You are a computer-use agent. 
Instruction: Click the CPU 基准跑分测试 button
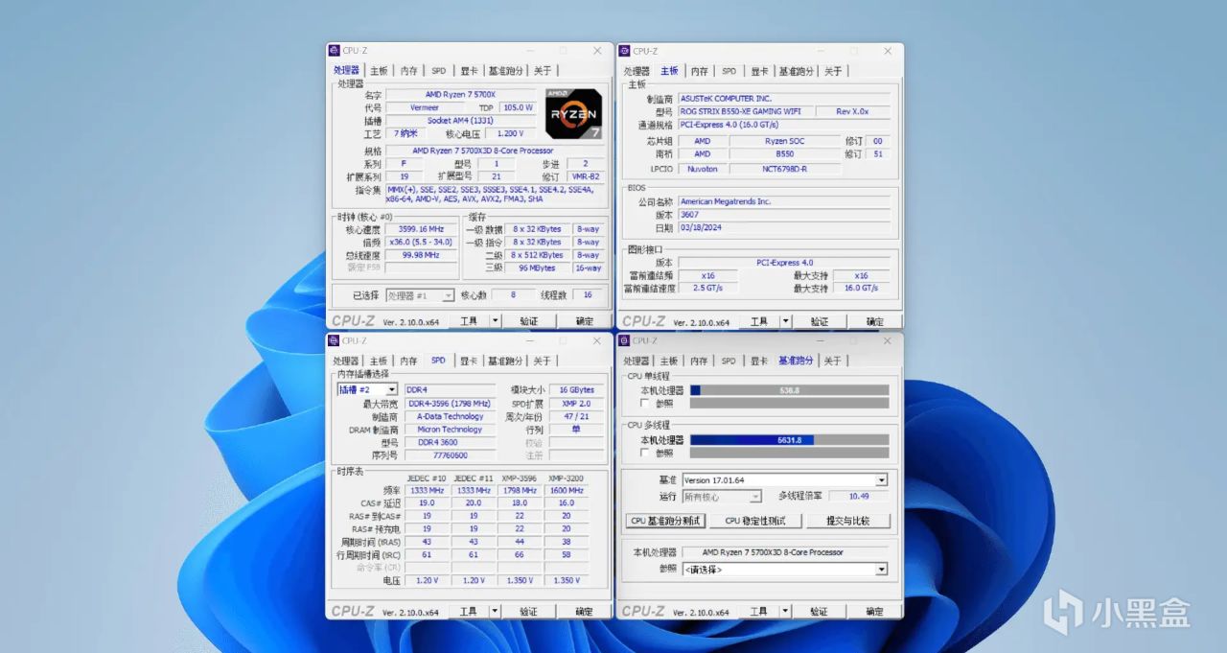(666, 521)
